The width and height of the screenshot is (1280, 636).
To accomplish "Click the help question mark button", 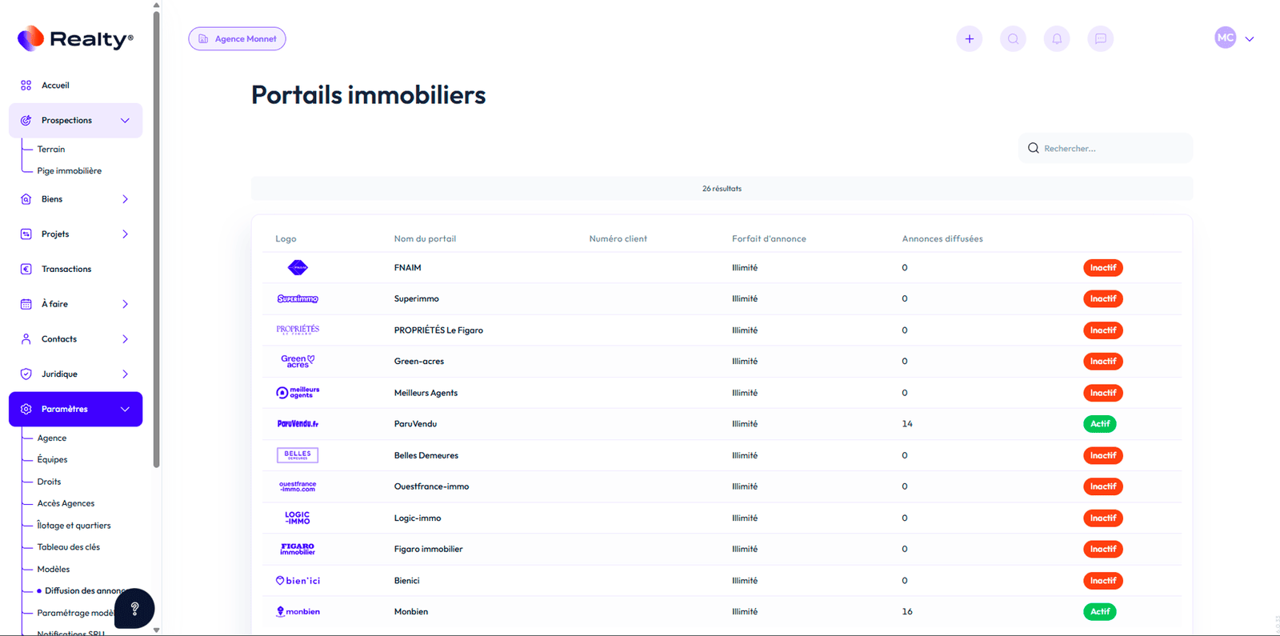I will (134, 609).
